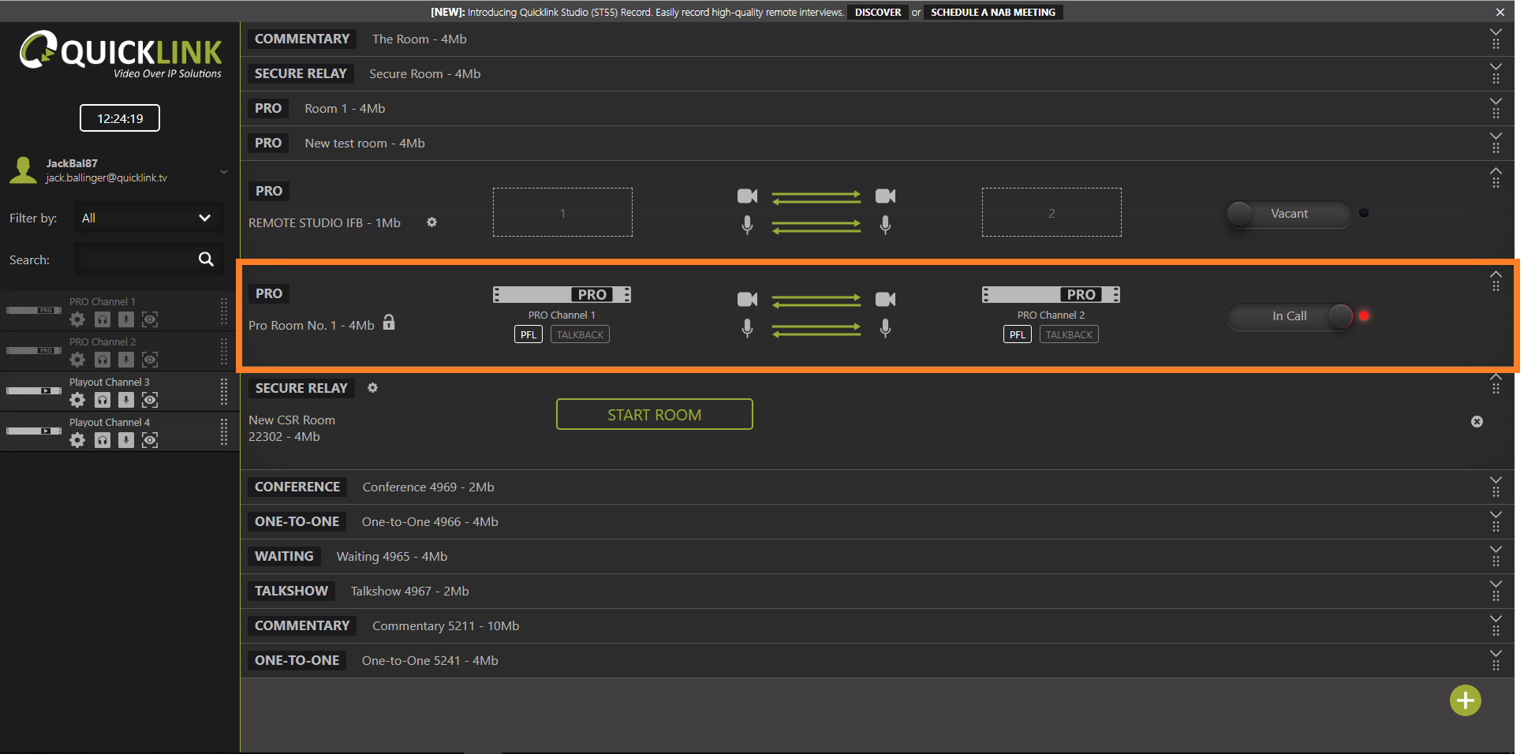
Task: Click the JackBal87 user avatar
Action: [24, 170]
